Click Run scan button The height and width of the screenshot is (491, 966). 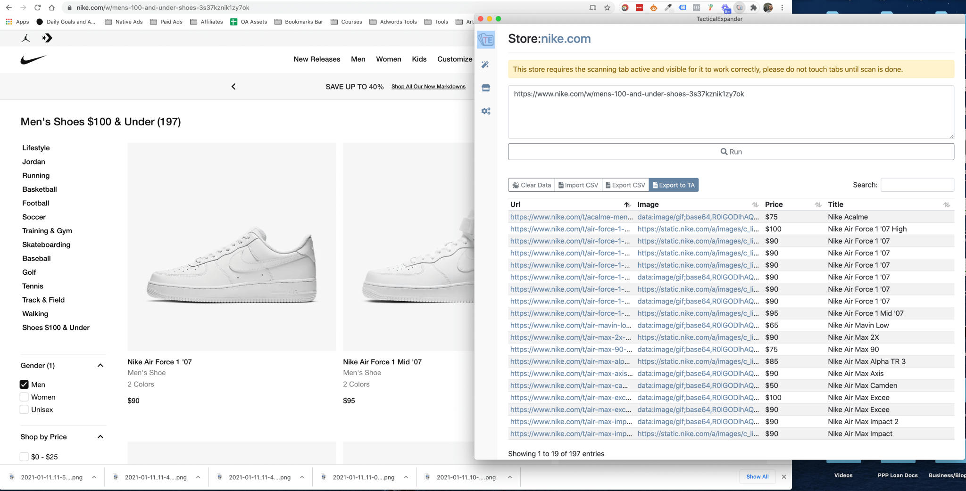tap(731, 152)
